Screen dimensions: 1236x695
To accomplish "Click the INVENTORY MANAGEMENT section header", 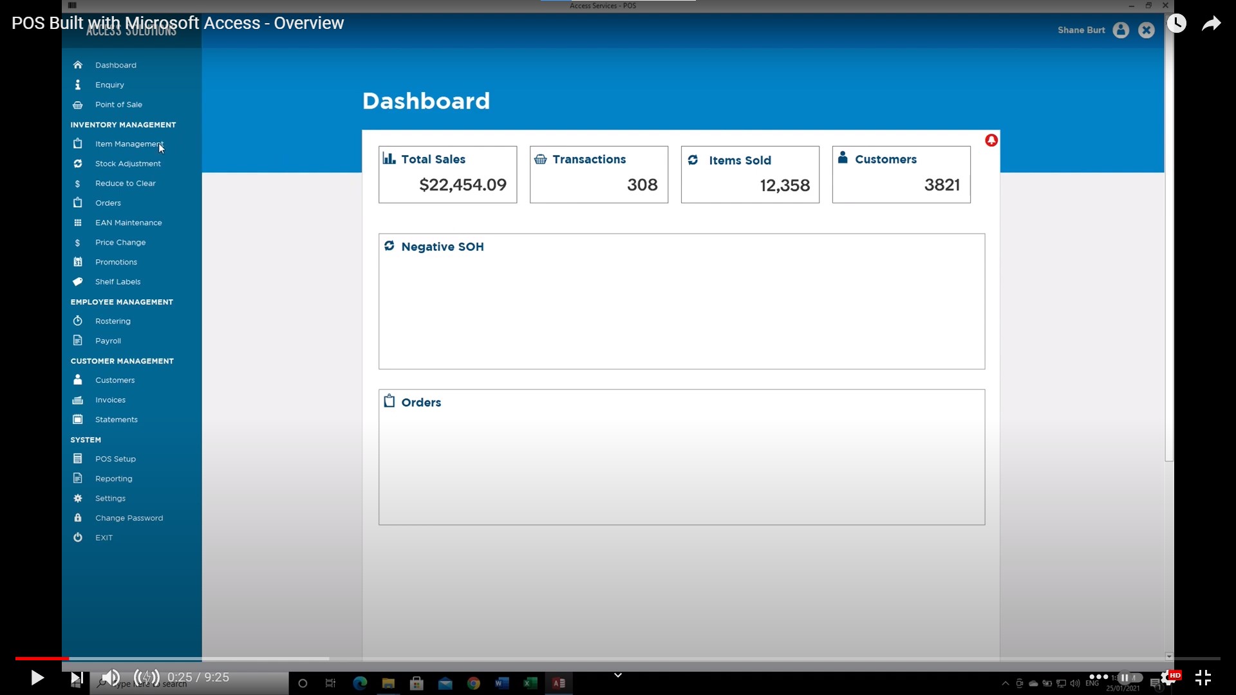I will pos(123,125).
